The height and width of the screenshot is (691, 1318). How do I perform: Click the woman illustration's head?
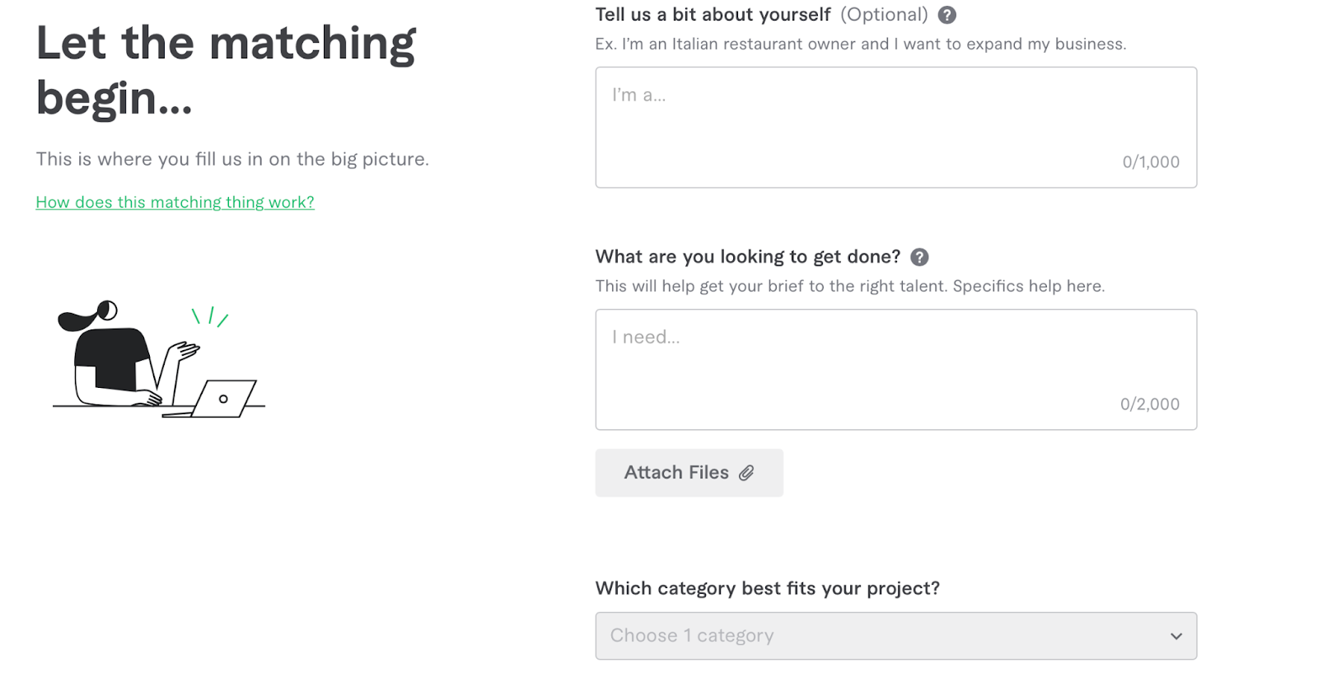105,311
